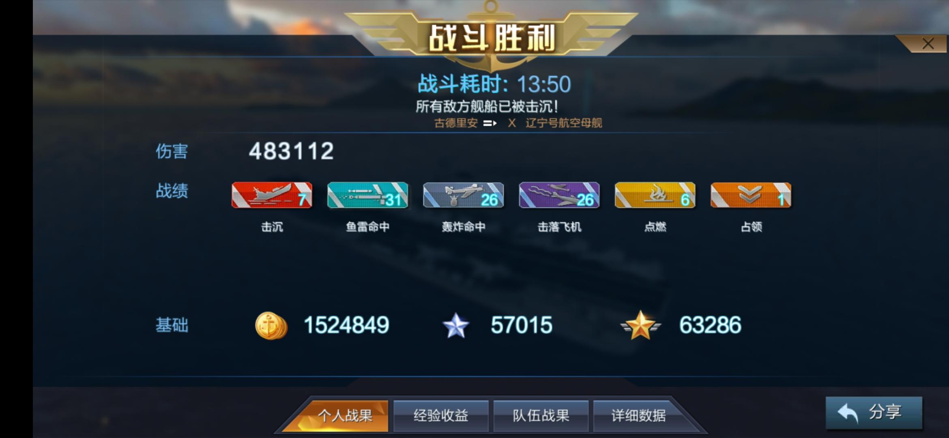Click the silver-blue star experience icon
Screen dimensions: 949x438
(x=455, y=325)
